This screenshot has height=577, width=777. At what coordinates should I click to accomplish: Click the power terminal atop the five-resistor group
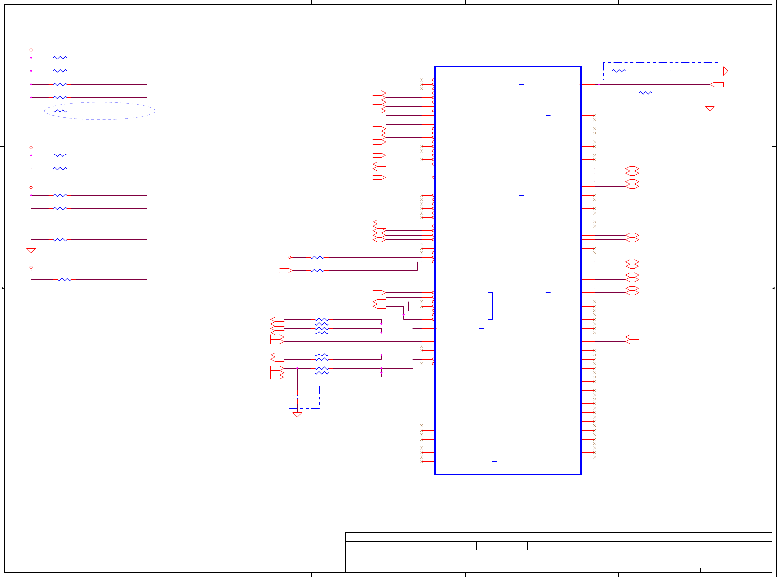click(31, 50)
